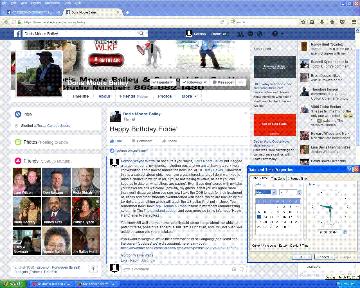Open the Bookmarks menu
This screenshot has height=288, width=360.
coord(52,3)
